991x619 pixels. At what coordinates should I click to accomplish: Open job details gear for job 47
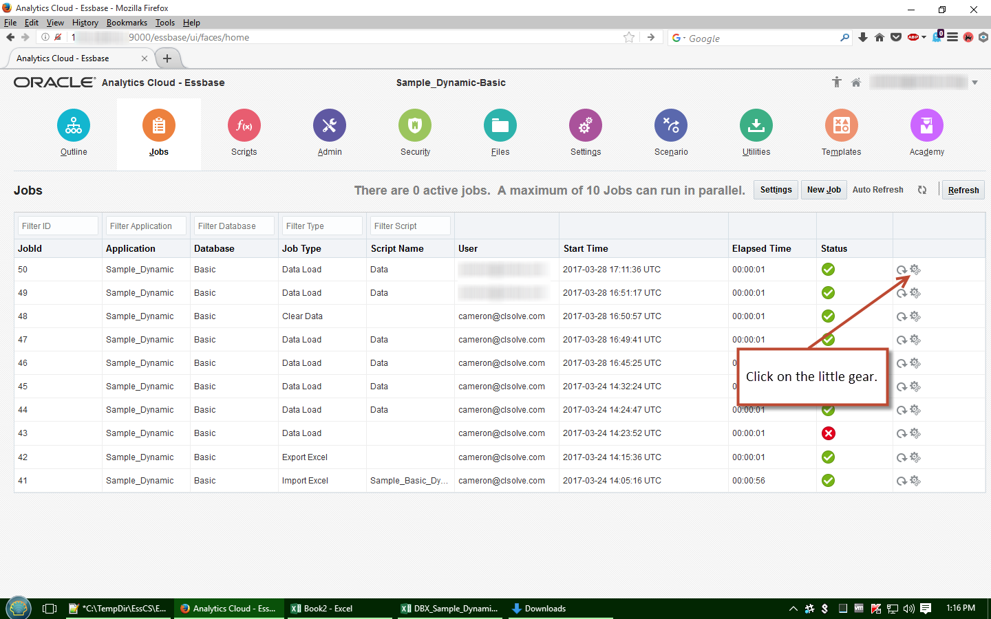point(915,340)
